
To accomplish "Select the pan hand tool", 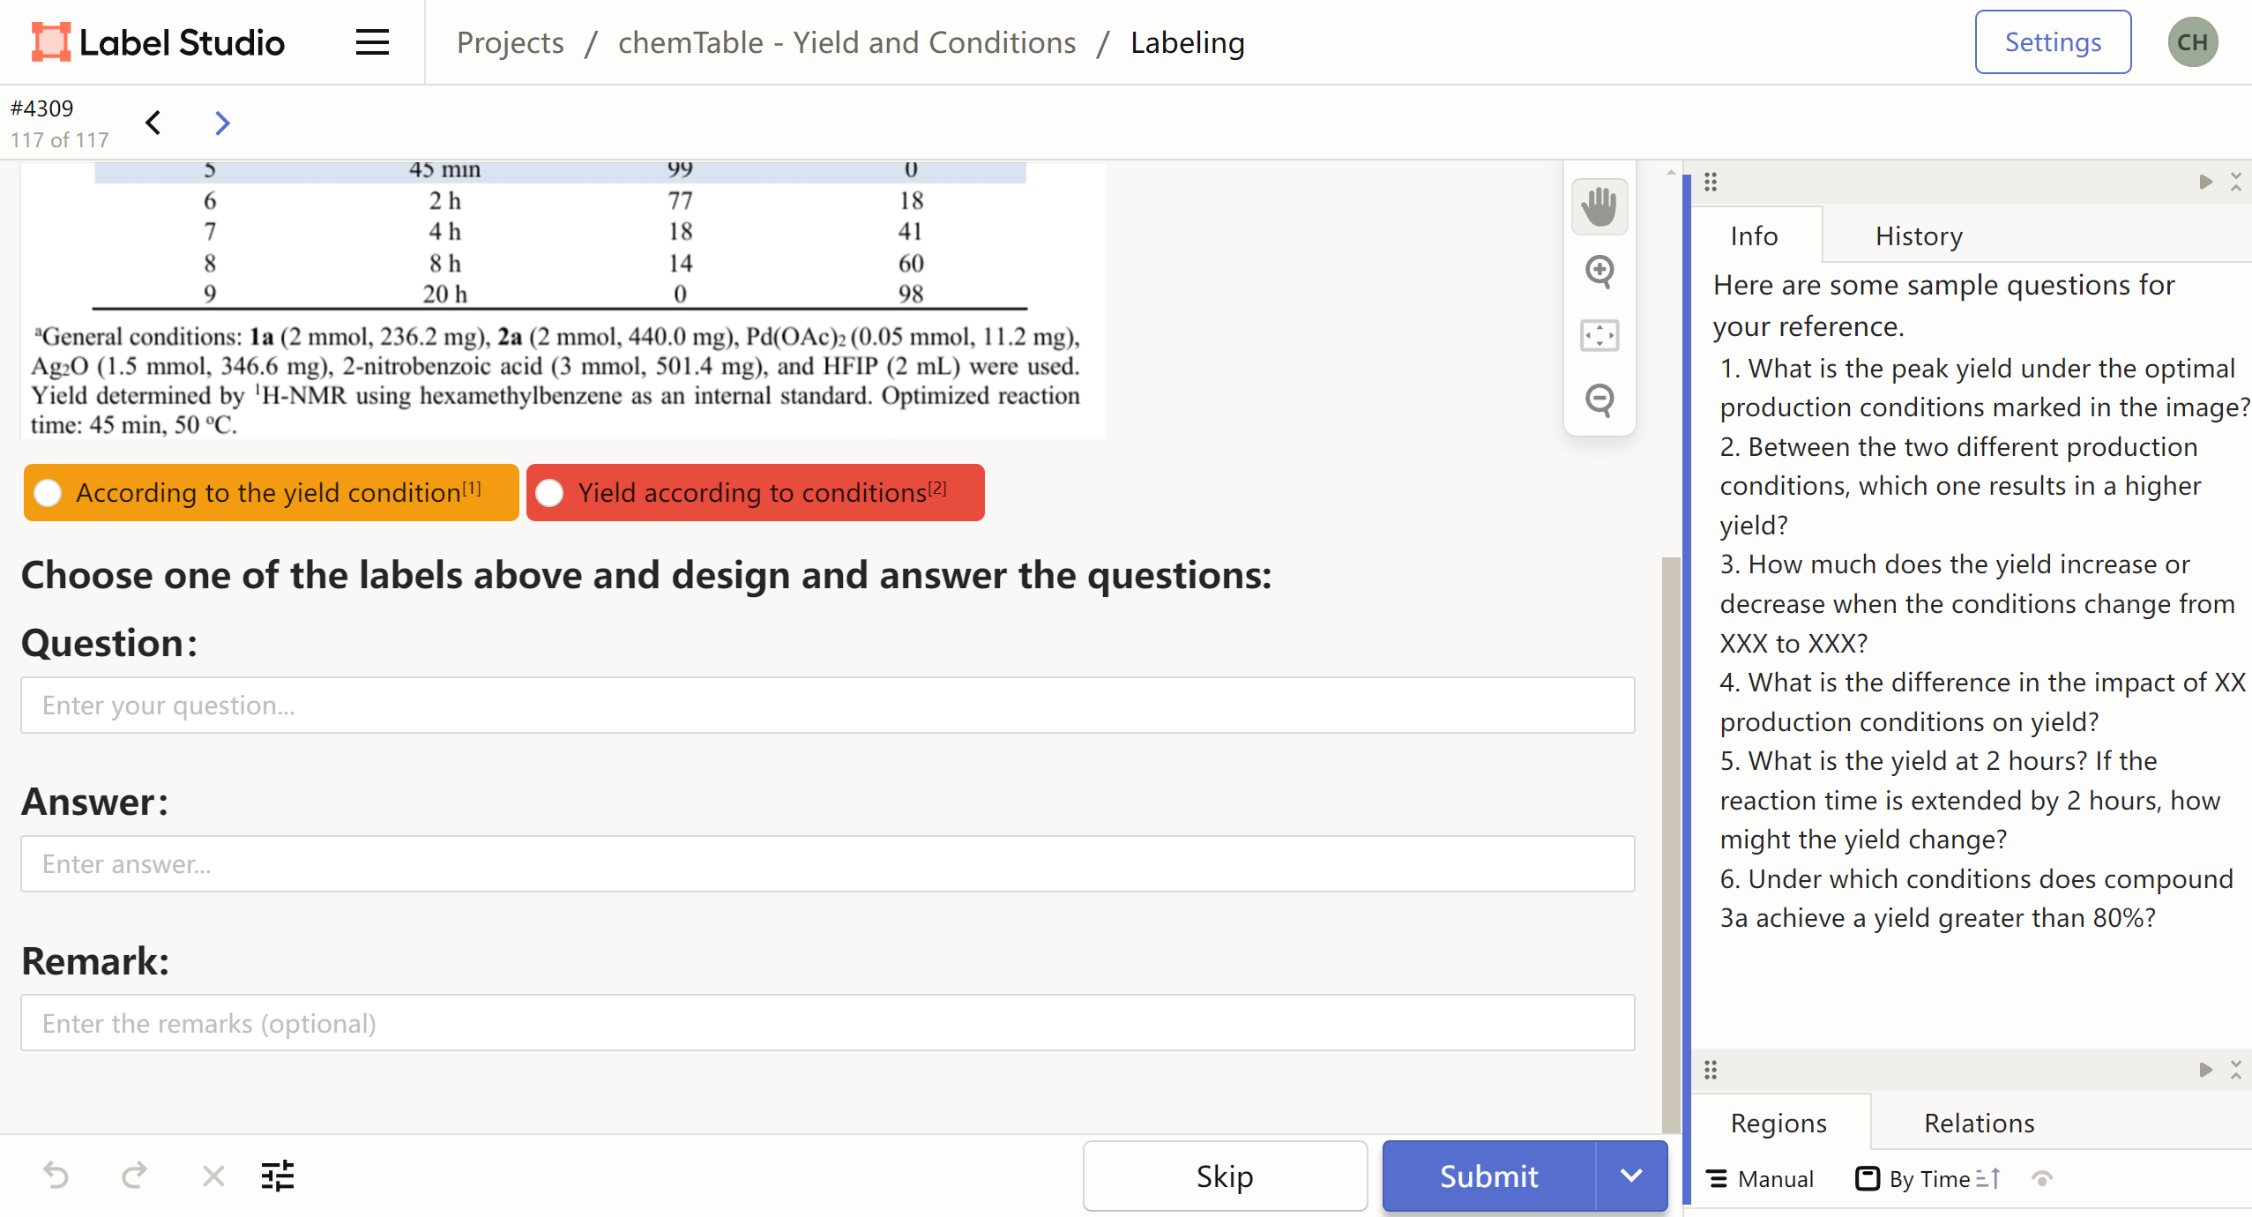I will coord(1599,207).
